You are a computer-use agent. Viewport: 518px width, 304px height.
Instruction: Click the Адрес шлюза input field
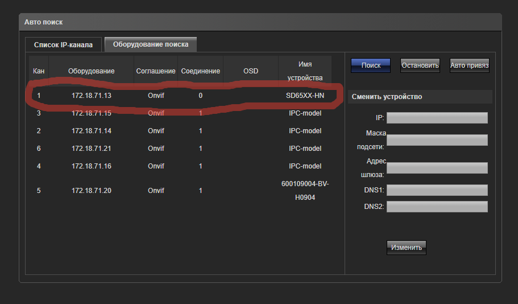point(437,168)
